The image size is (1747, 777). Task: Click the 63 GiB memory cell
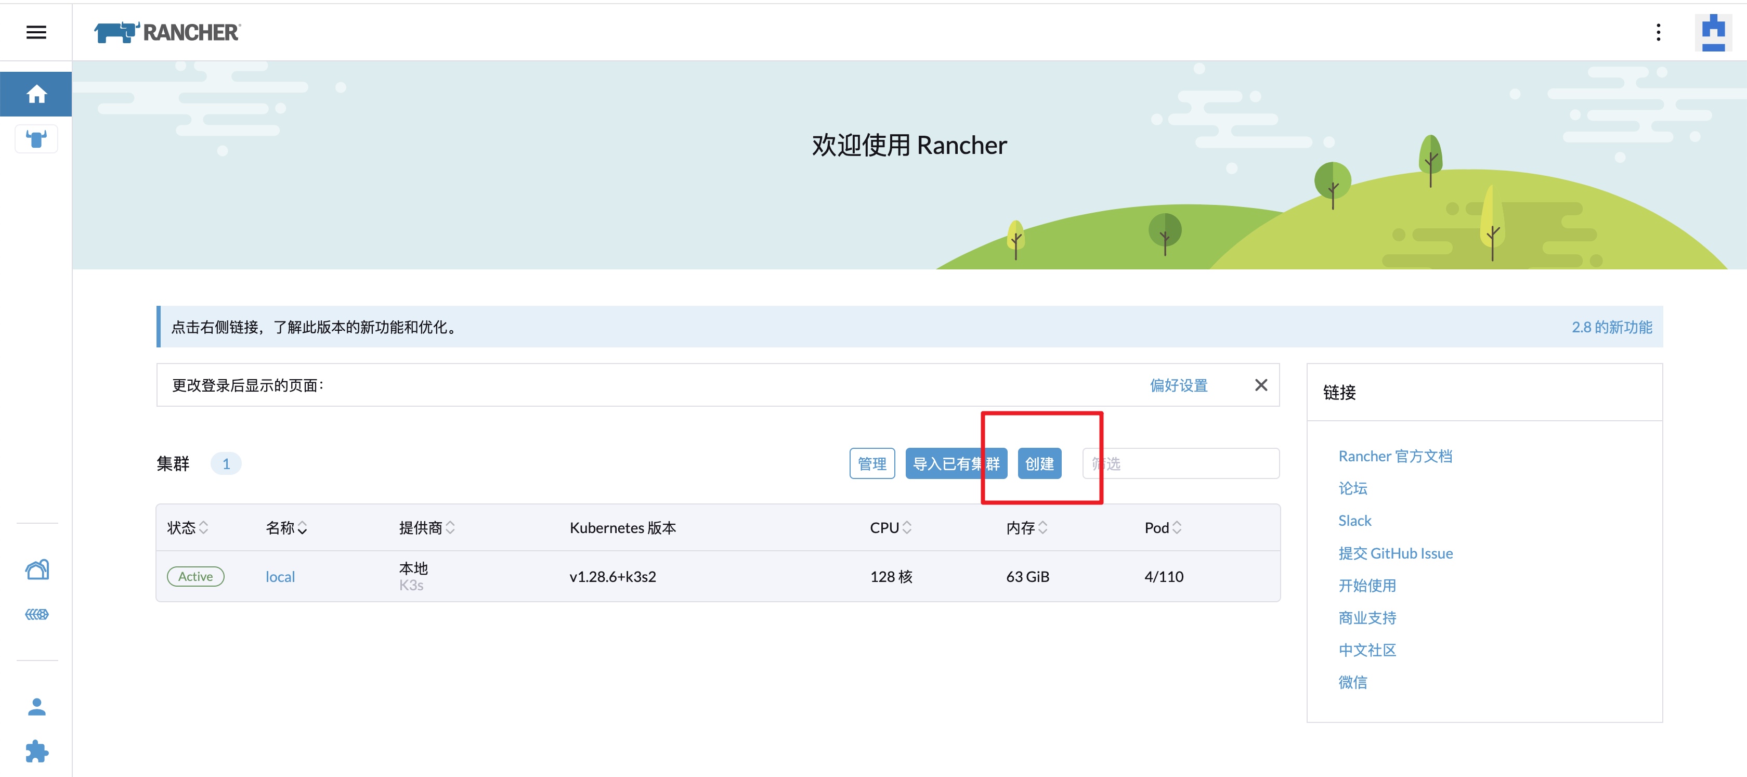[x=1027, y=577]
